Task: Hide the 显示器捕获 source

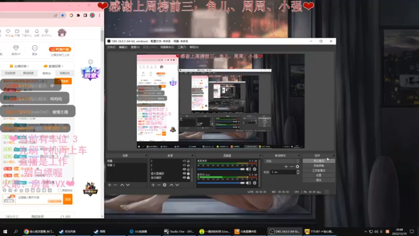Action: point(184,174)
